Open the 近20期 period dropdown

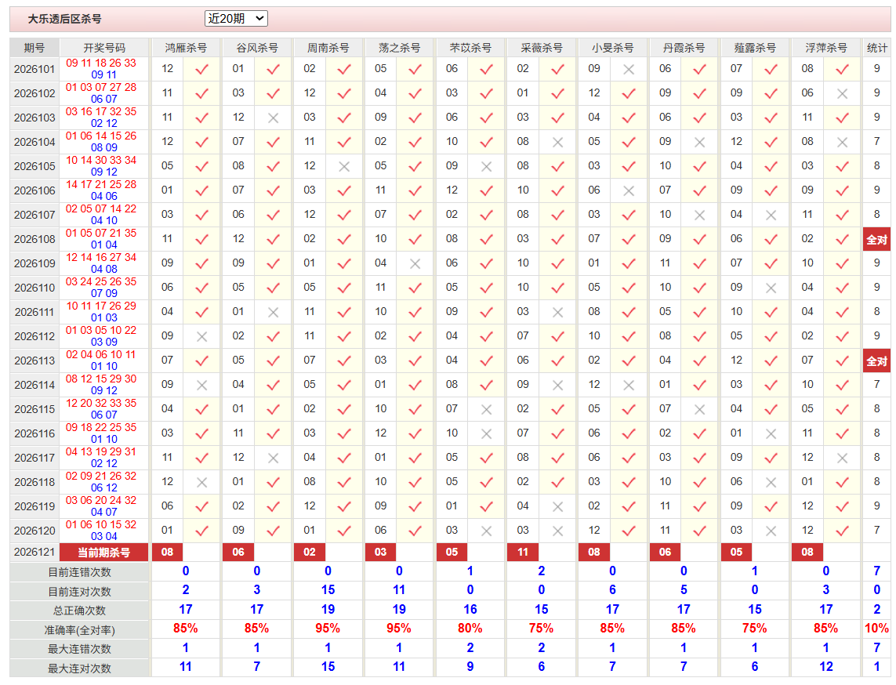click(x=236, y=19)
